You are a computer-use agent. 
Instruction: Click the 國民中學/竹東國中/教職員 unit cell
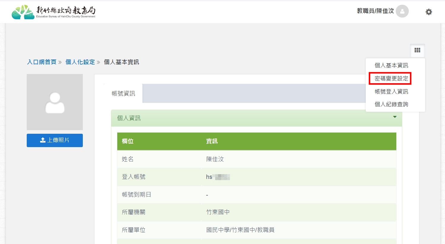click(x=240, y=230)
